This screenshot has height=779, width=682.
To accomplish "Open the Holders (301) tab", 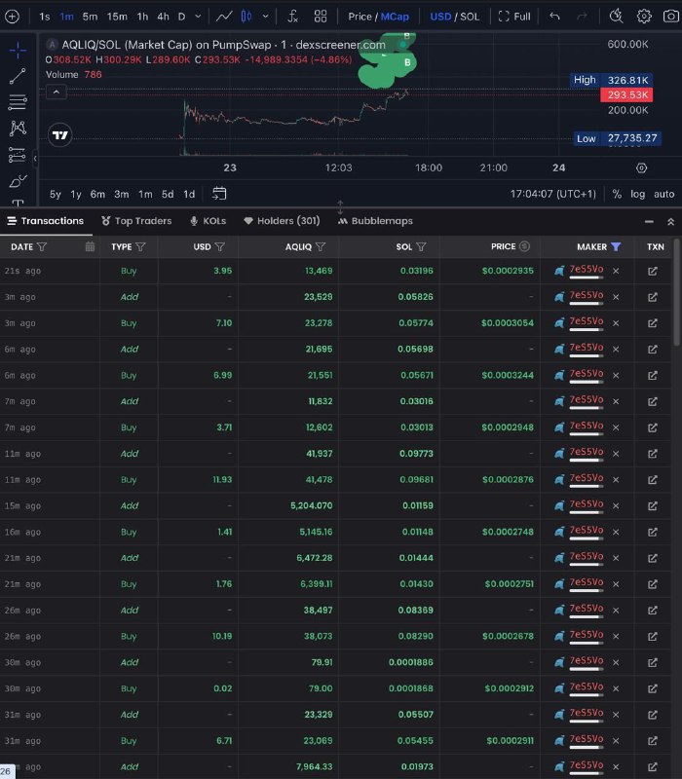I will [x=282, y=221].
